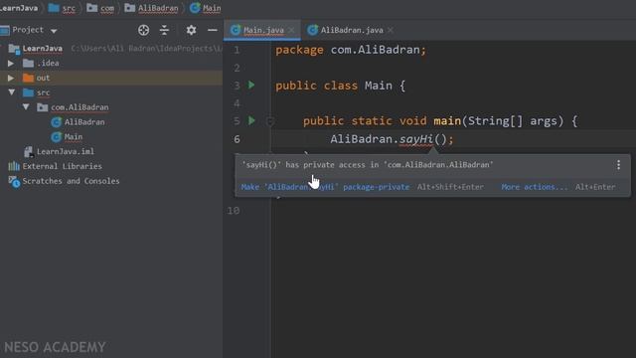
Task: Click line number 6 in gutter
Action: 237,139
